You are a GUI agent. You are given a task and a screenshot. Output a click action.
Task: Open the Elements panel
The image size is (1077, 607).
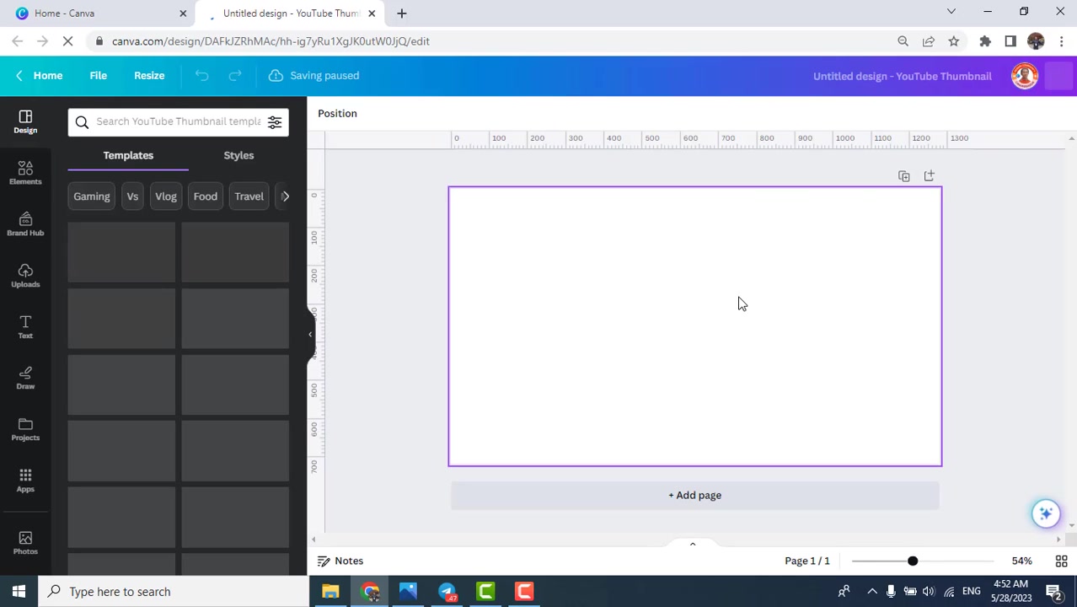click(x=25, y=173)
